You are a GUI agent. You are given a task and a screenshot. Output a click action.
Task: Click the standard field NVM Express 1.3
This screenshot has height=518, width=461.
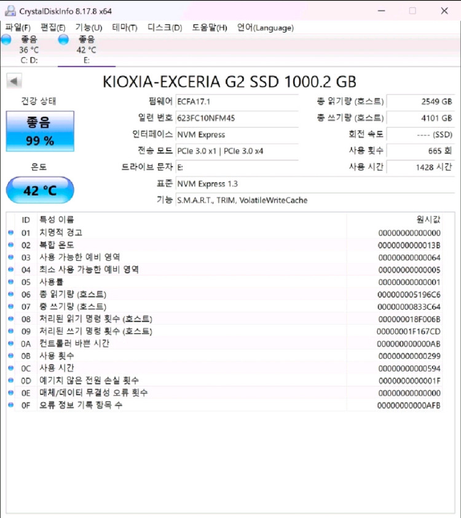click(x=315, y=184)
